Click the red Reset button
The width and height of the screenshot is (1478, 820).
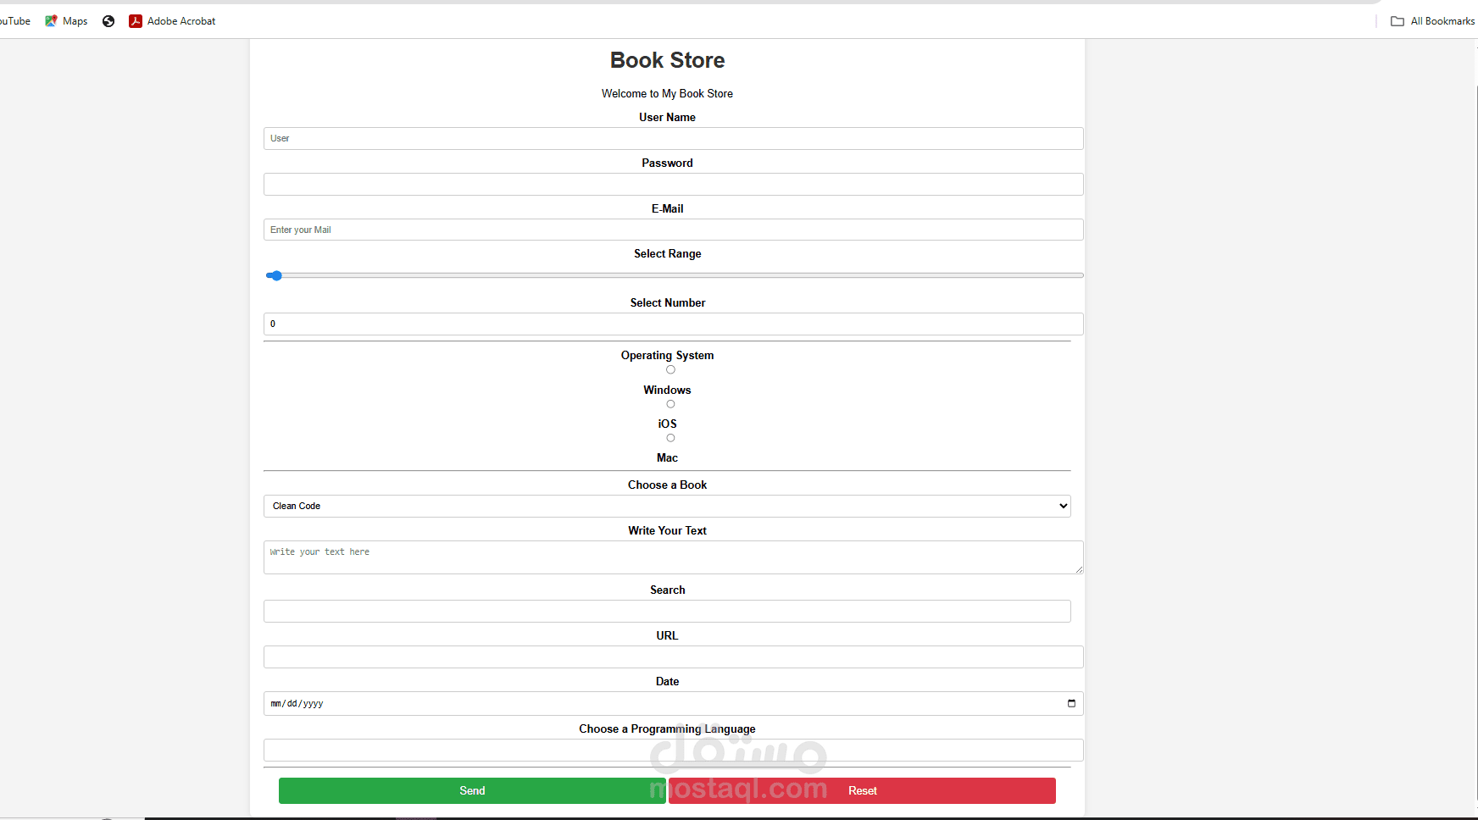coord(862,790)
